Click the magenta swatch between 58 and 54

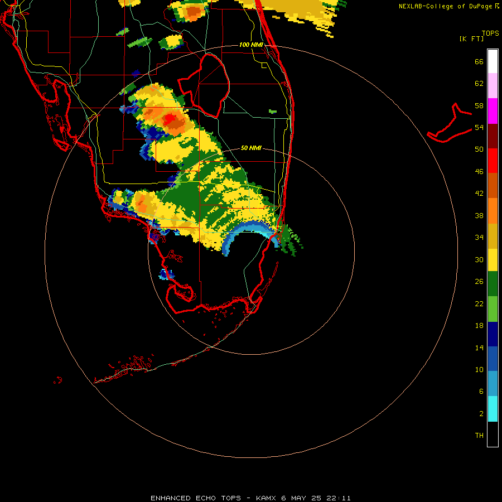pyautogui.click(x=493, y=111)
